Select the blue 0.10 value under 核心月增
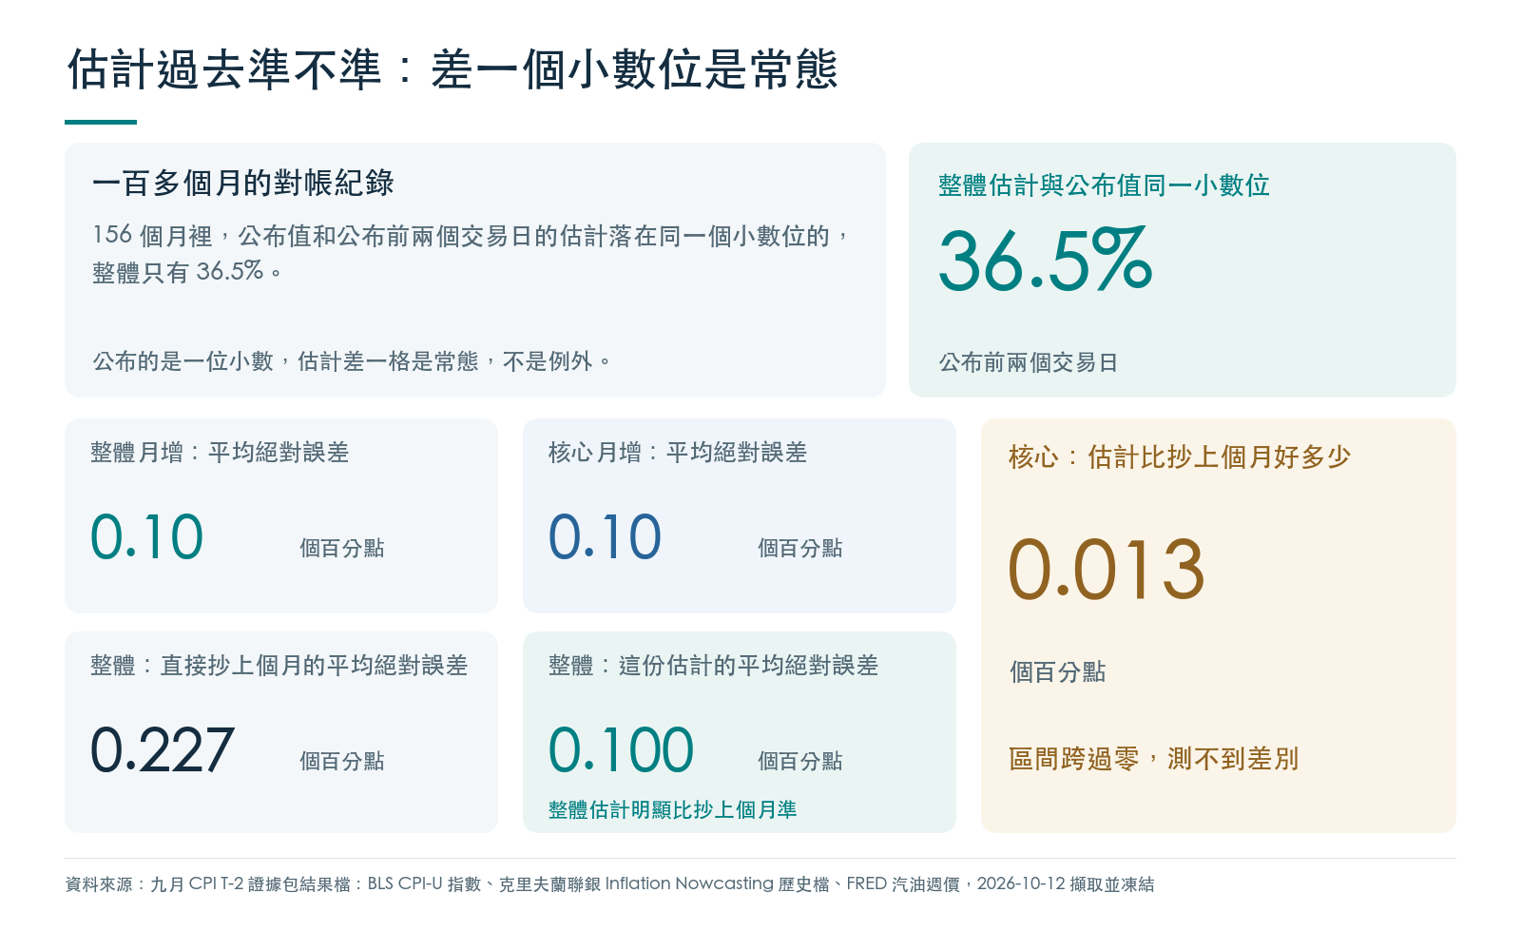This screenshot has width=1521, height=951. tap(606, 537)
